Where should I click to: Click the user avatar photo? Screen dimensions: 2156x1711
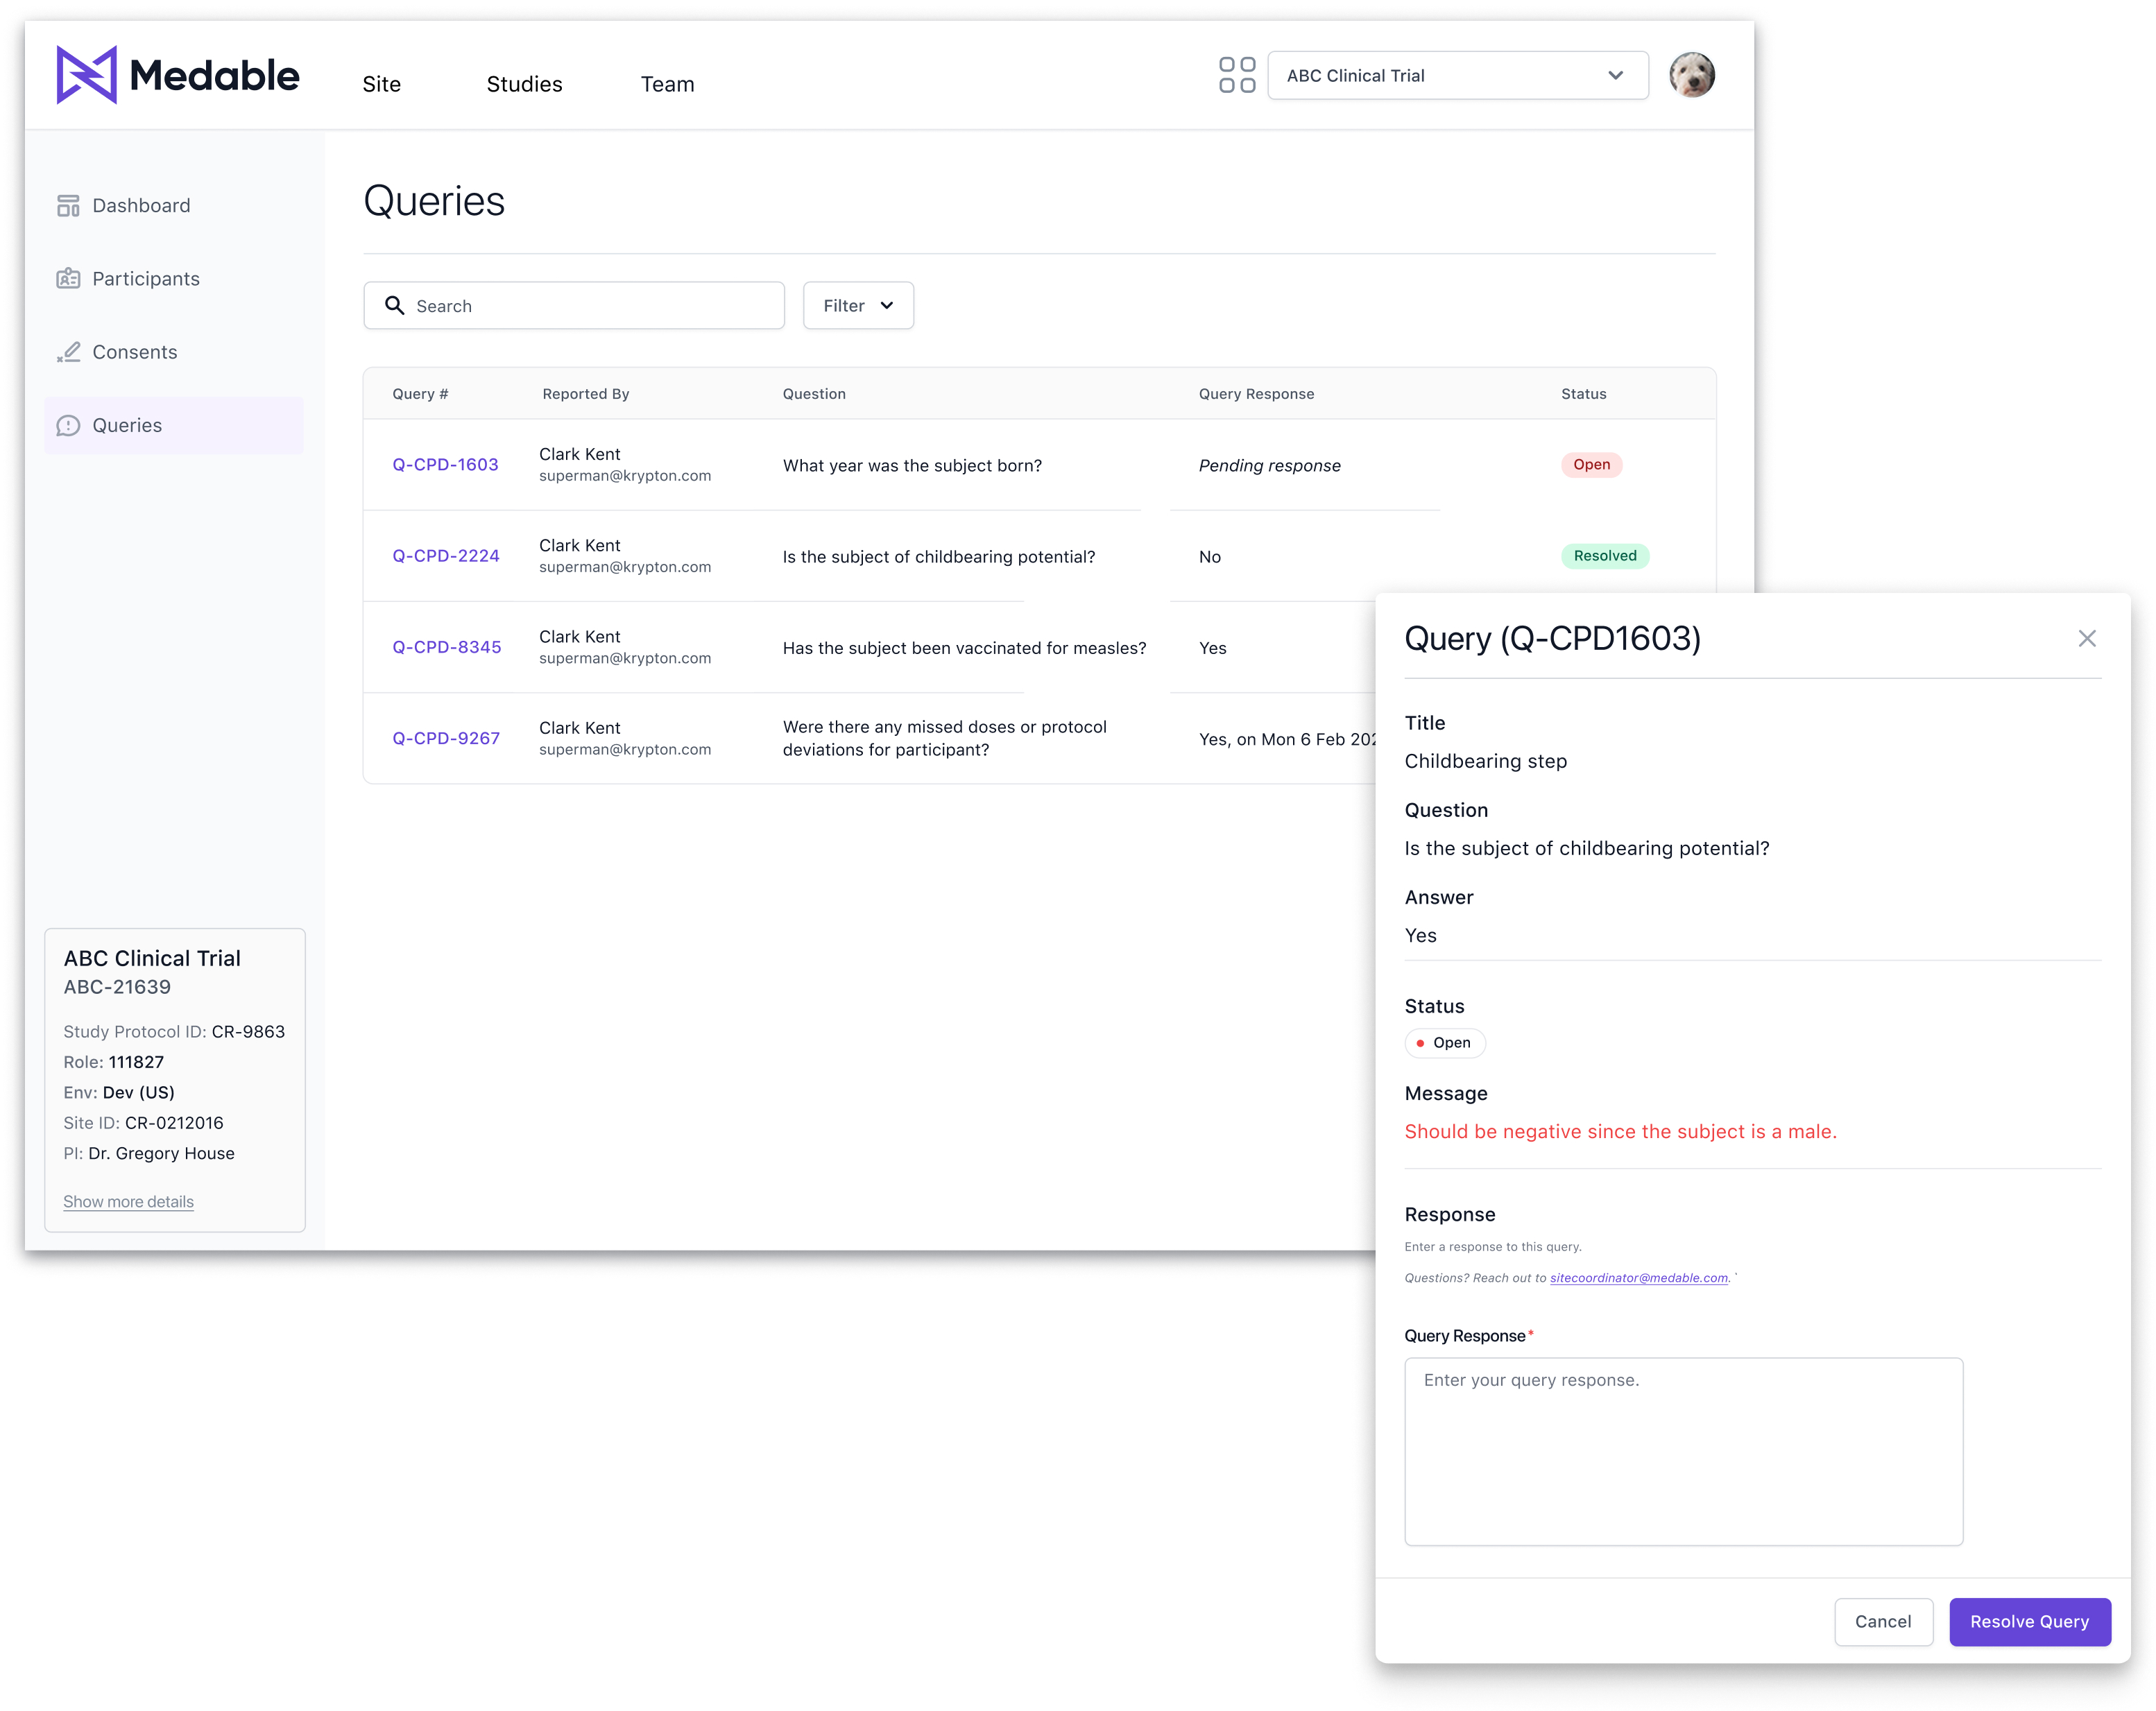click(x=1691, y=75)
